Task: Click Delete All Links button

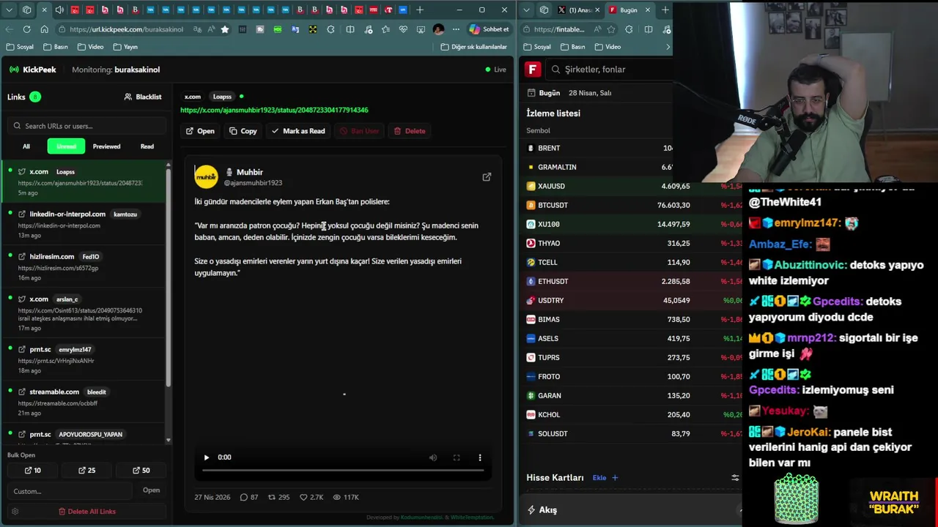Action: pyautogui.click(x=87, y=512)
